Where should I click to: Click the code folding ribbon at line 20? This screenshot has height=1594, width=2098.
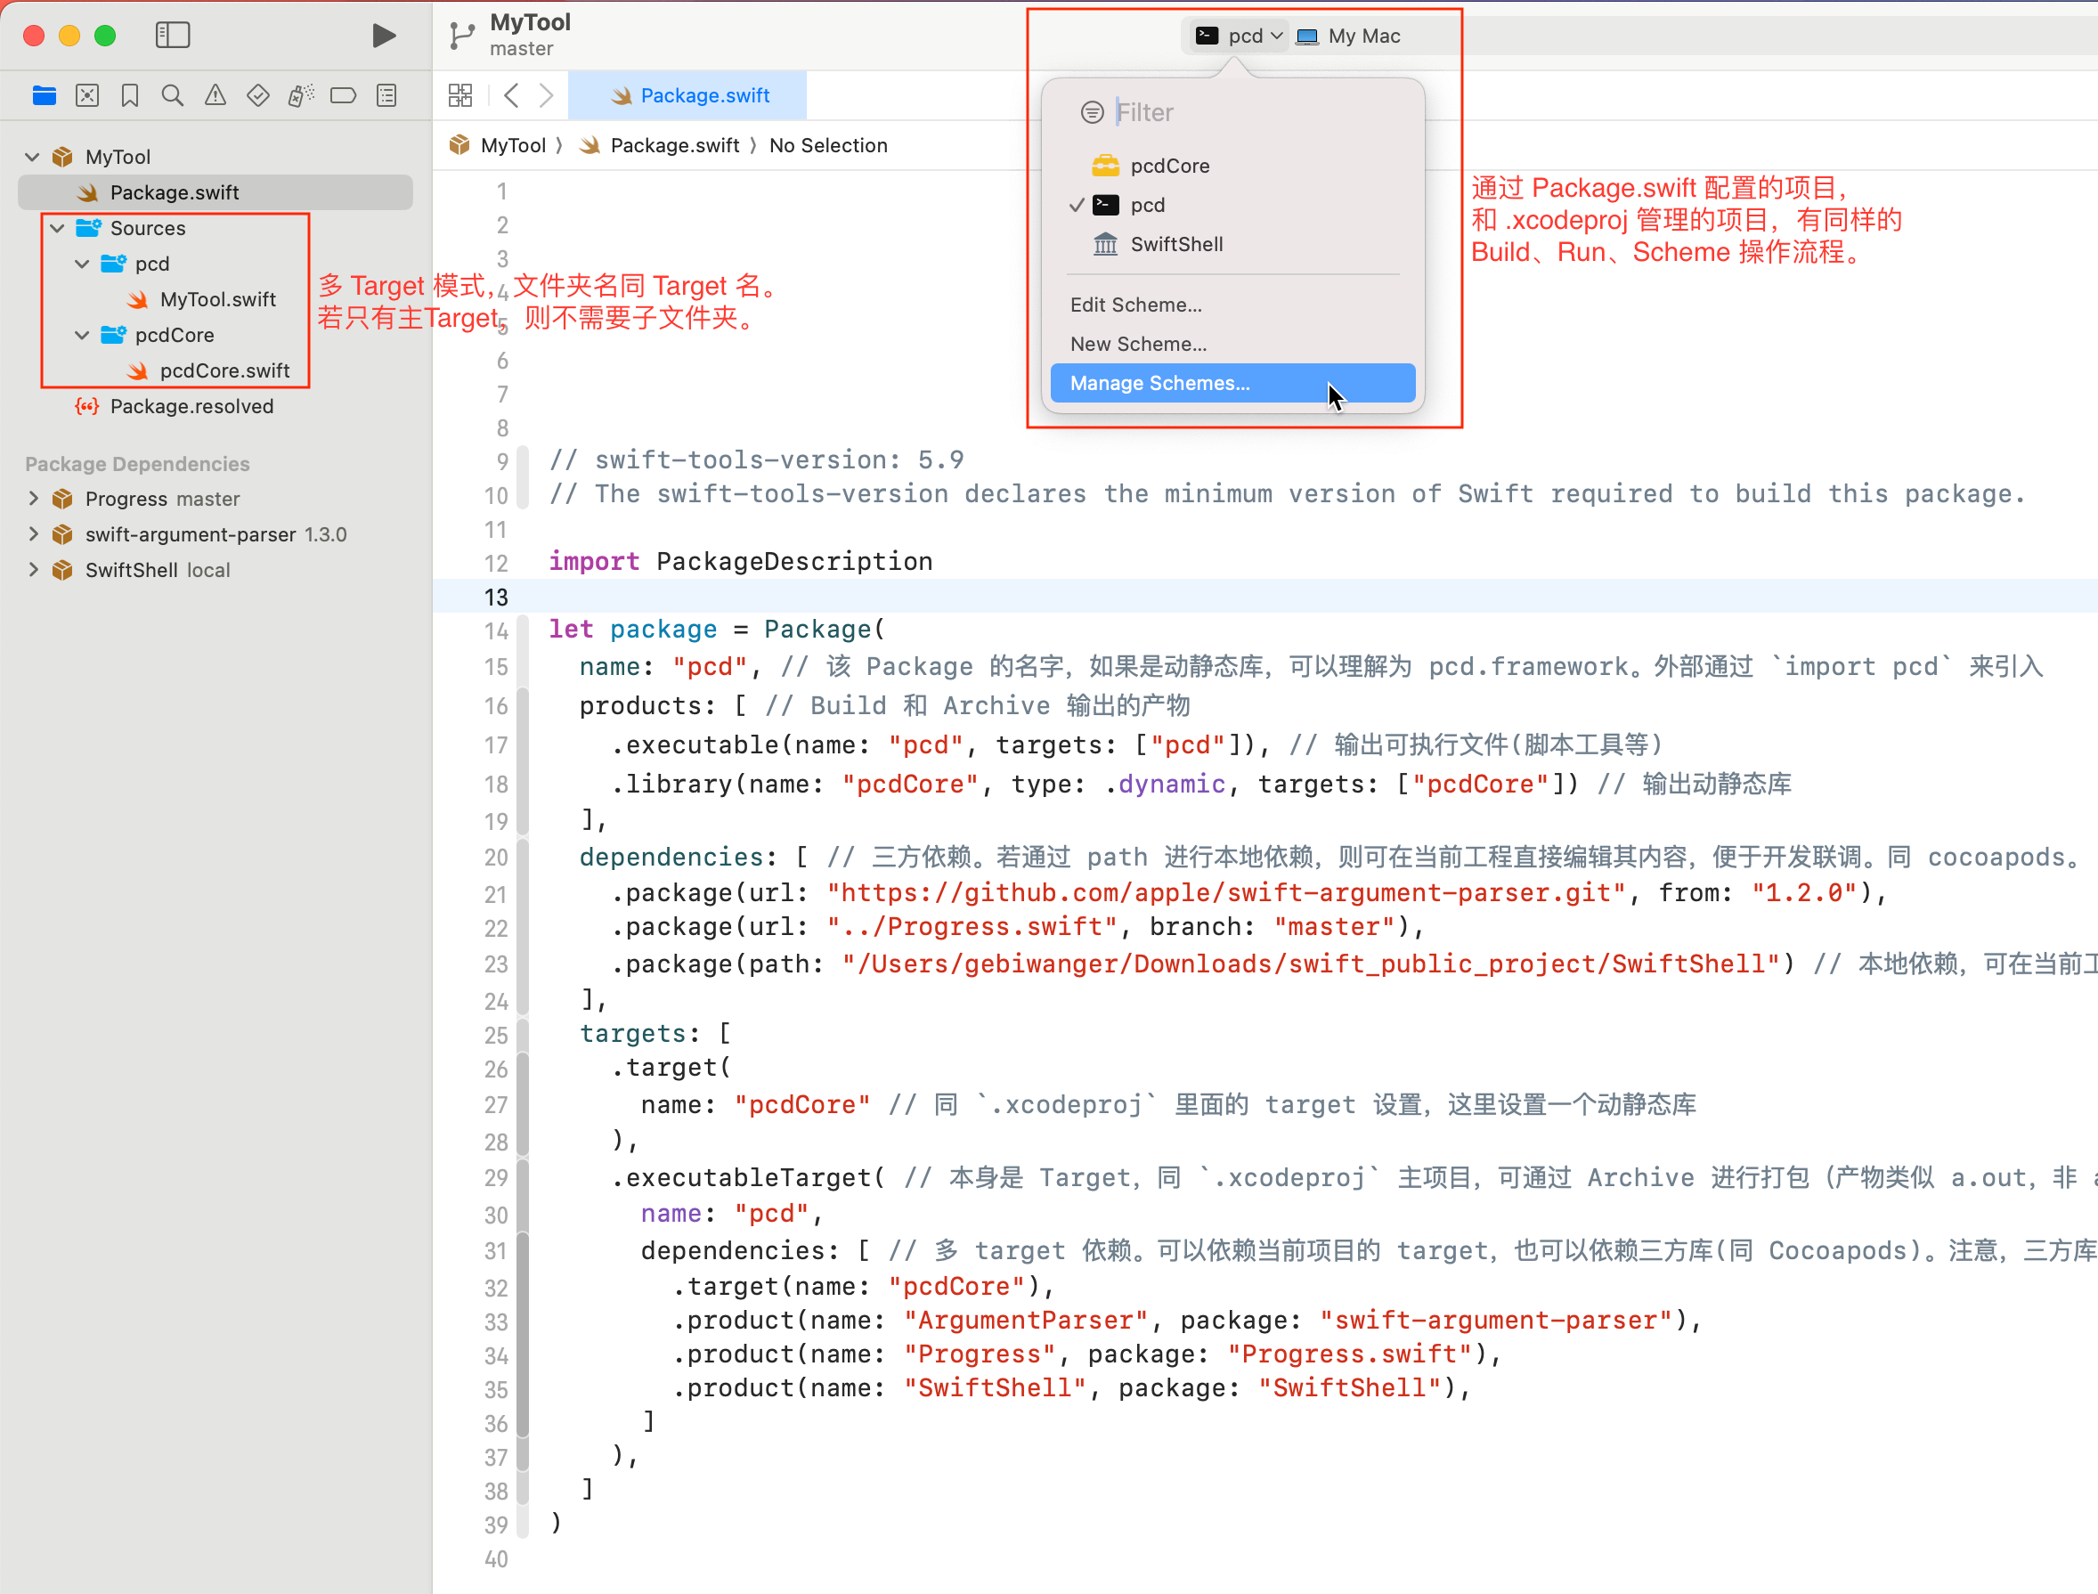pos(523,857)
